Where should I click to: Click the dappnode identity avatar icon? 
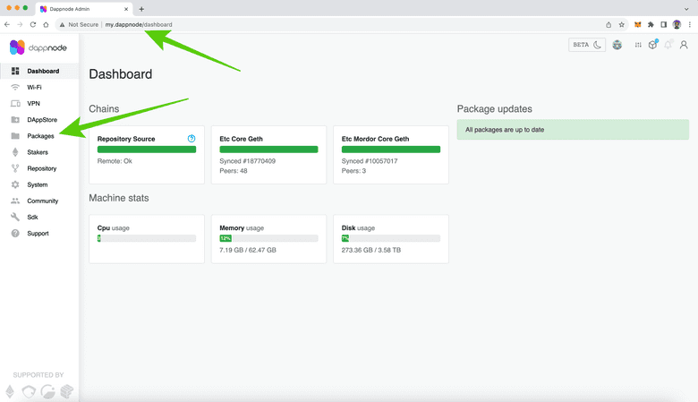(x=617, y=45)
